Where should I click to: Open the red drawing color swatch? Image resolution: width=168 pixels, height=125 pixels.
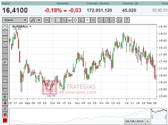(x=5, y=120)
